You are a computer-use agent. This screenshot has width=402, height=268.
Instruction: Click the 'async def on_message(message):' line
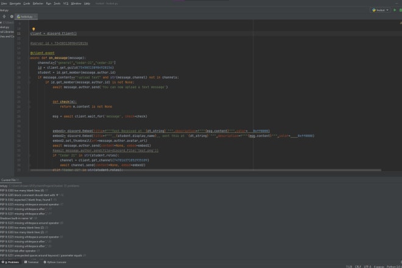click(x=58, y=58)
